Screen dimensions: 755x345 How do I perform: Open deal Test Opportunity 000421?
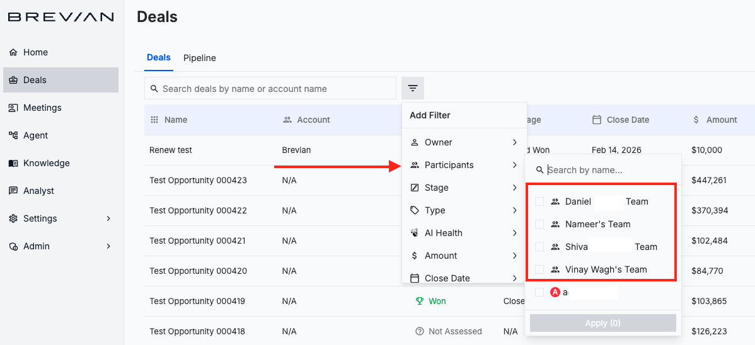click(198, 240)
